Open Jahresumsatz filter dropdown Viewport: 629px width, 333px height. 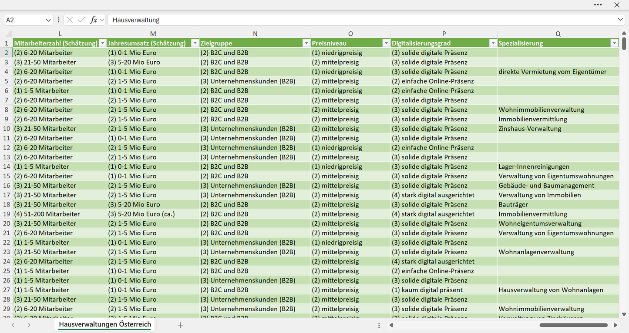pyautogui.click(x=195, y=43)
